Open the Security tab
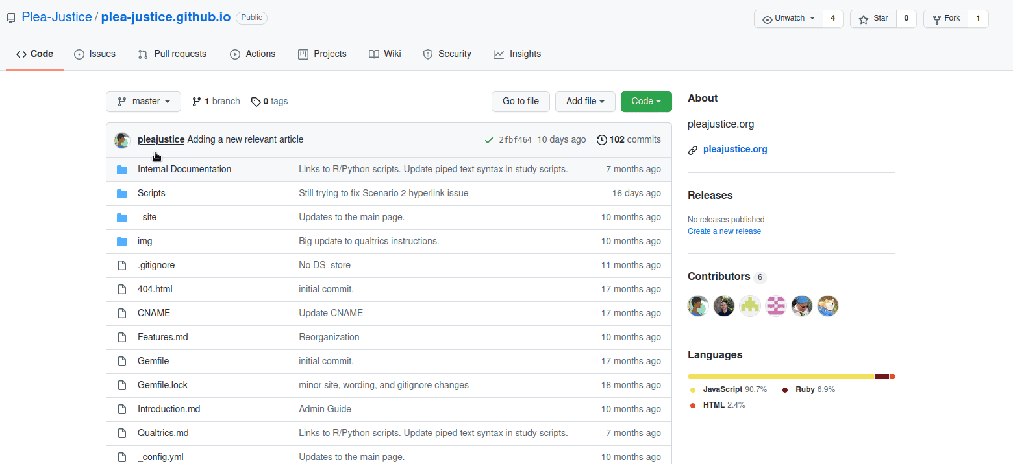This screenshot has width=1013, height=464. tap(447, 54)
